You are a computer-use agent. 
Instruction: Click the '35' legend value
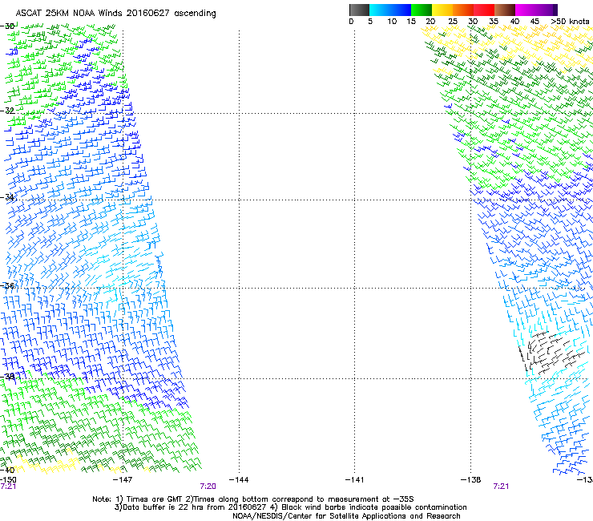494,22
